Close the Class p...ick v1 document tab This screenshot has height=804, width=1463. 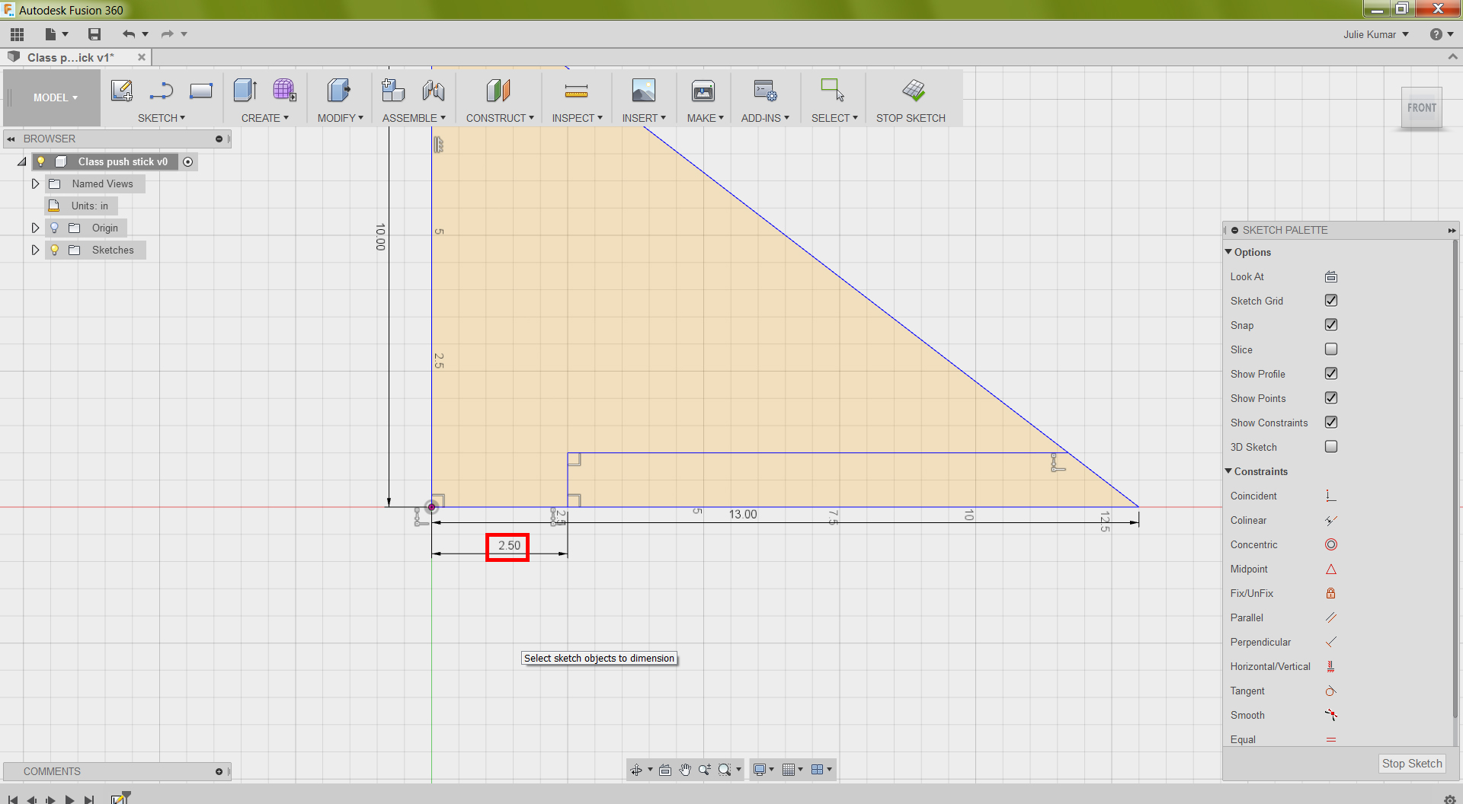point(142,57)
